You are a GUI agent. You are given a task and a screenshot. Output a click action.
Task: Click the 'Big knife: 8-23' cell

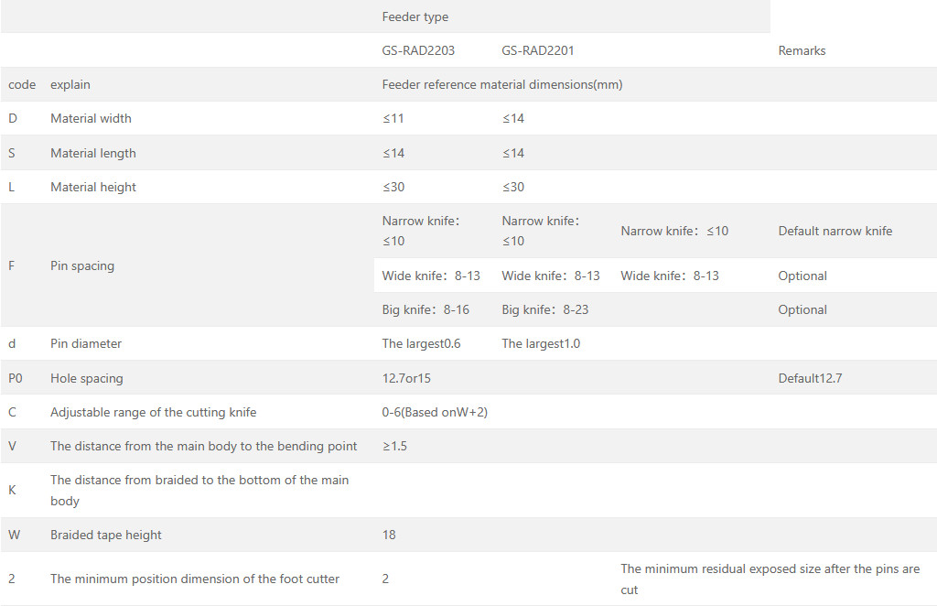click(545, 310)
